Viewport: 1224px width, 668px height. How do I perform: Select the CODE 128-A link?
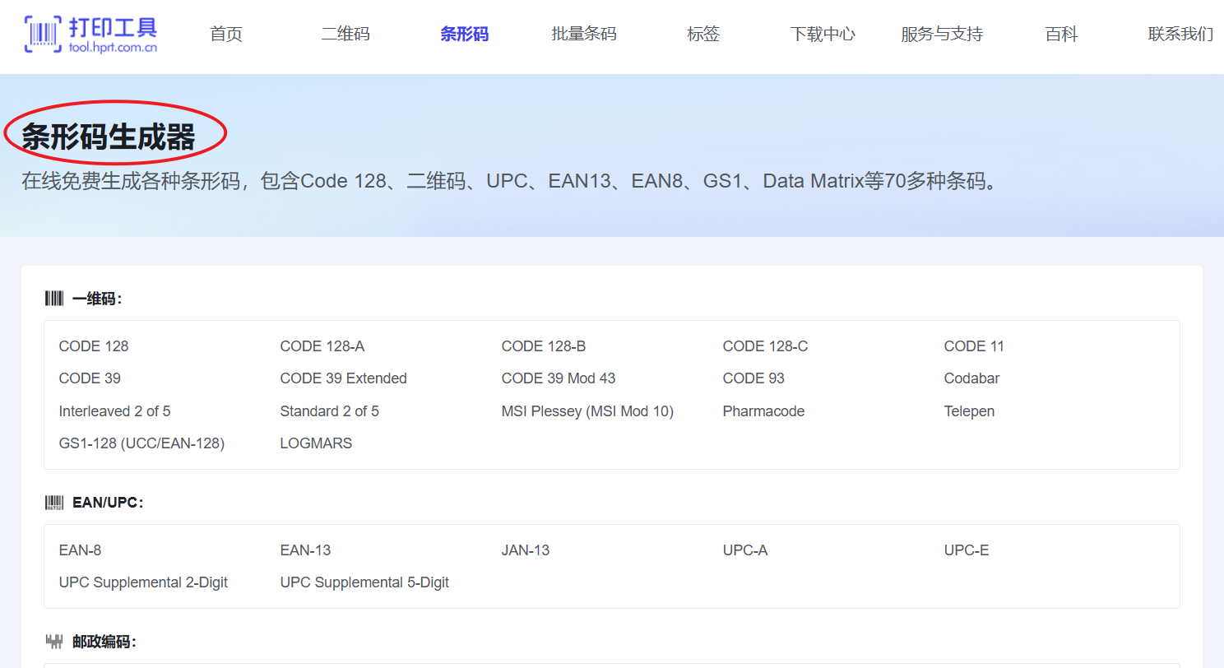point(322,346)
